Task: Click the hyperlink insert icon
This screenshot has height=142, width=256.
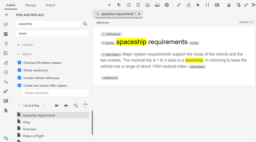Action: pyautogui.click(x=179, y=5)
